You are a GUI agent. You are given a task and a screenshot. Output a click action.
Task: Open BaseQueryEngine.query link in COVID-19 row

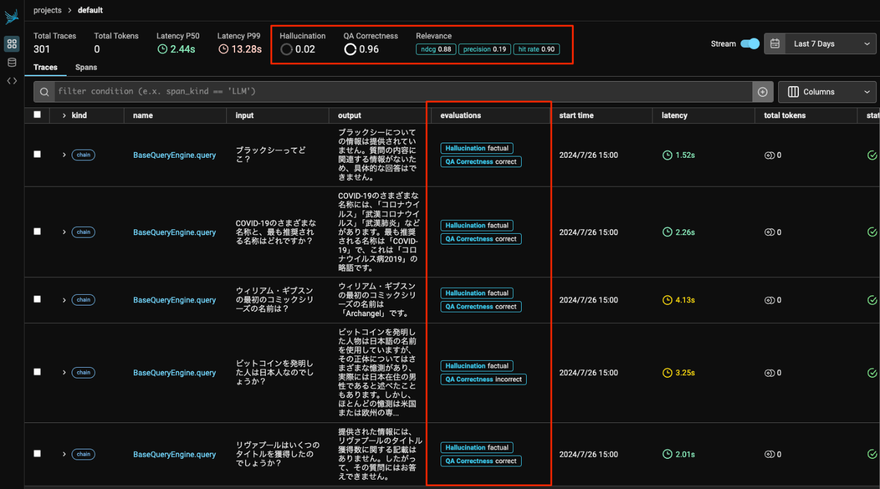coord(174,232)
